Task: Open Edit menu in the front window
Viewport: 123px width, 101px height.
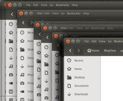Action: [94, 41]
